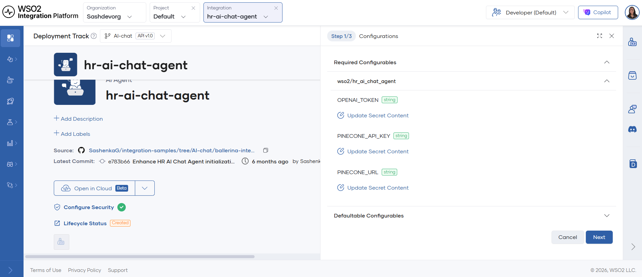Click commit hash e783b66
Viewport: 642px width, 277px height.
(x=119, y=161)
